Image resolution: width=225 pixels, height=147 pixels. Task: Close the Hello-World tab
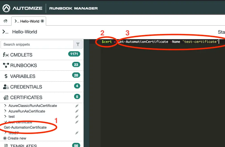click(x=42, y=21)
